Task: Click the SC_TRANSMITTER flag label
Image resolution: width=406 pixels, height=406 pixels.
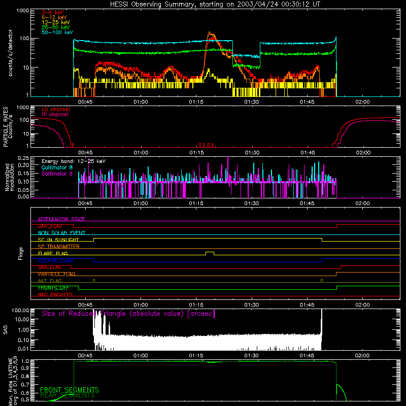Action: click(59, 247)
